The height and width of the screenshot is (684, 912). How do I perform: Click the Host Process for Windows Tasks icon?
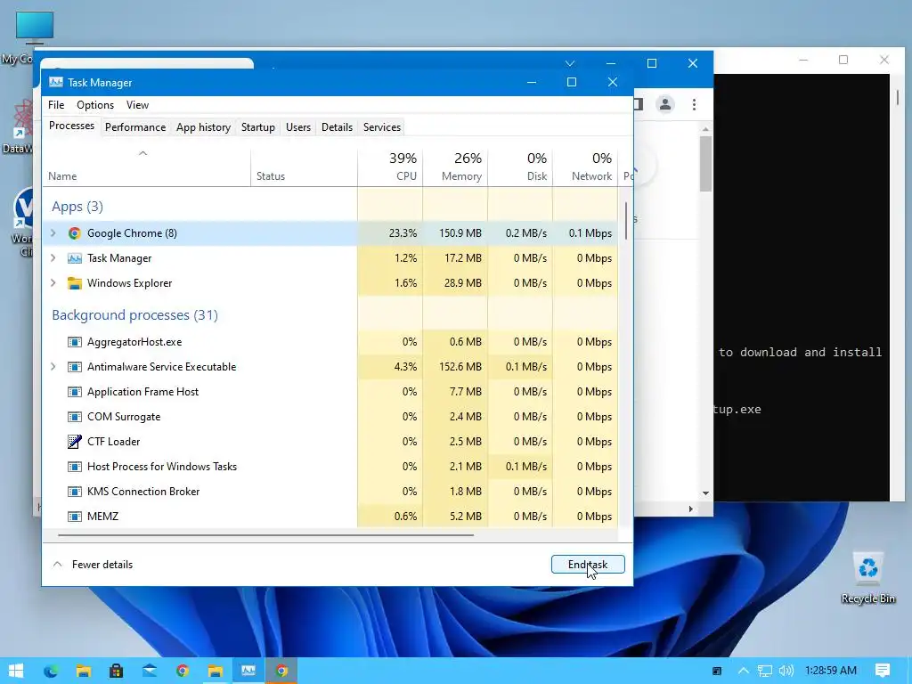click(x=75, y=467)
